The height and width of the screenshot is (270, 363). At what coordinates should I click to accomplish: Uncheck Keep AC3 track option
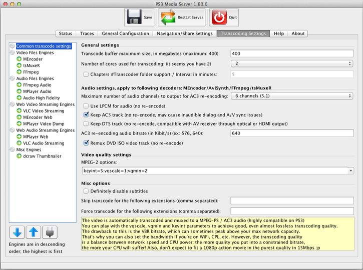(x=86, y=114)
